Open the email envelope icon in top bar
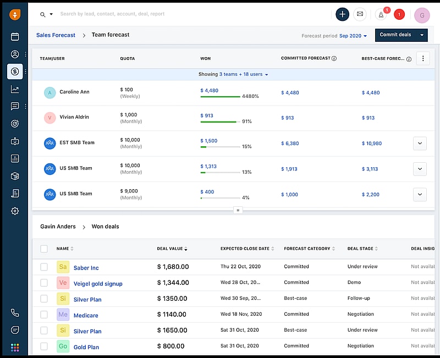This screenshot has width=440, height=358. (360, 14)
